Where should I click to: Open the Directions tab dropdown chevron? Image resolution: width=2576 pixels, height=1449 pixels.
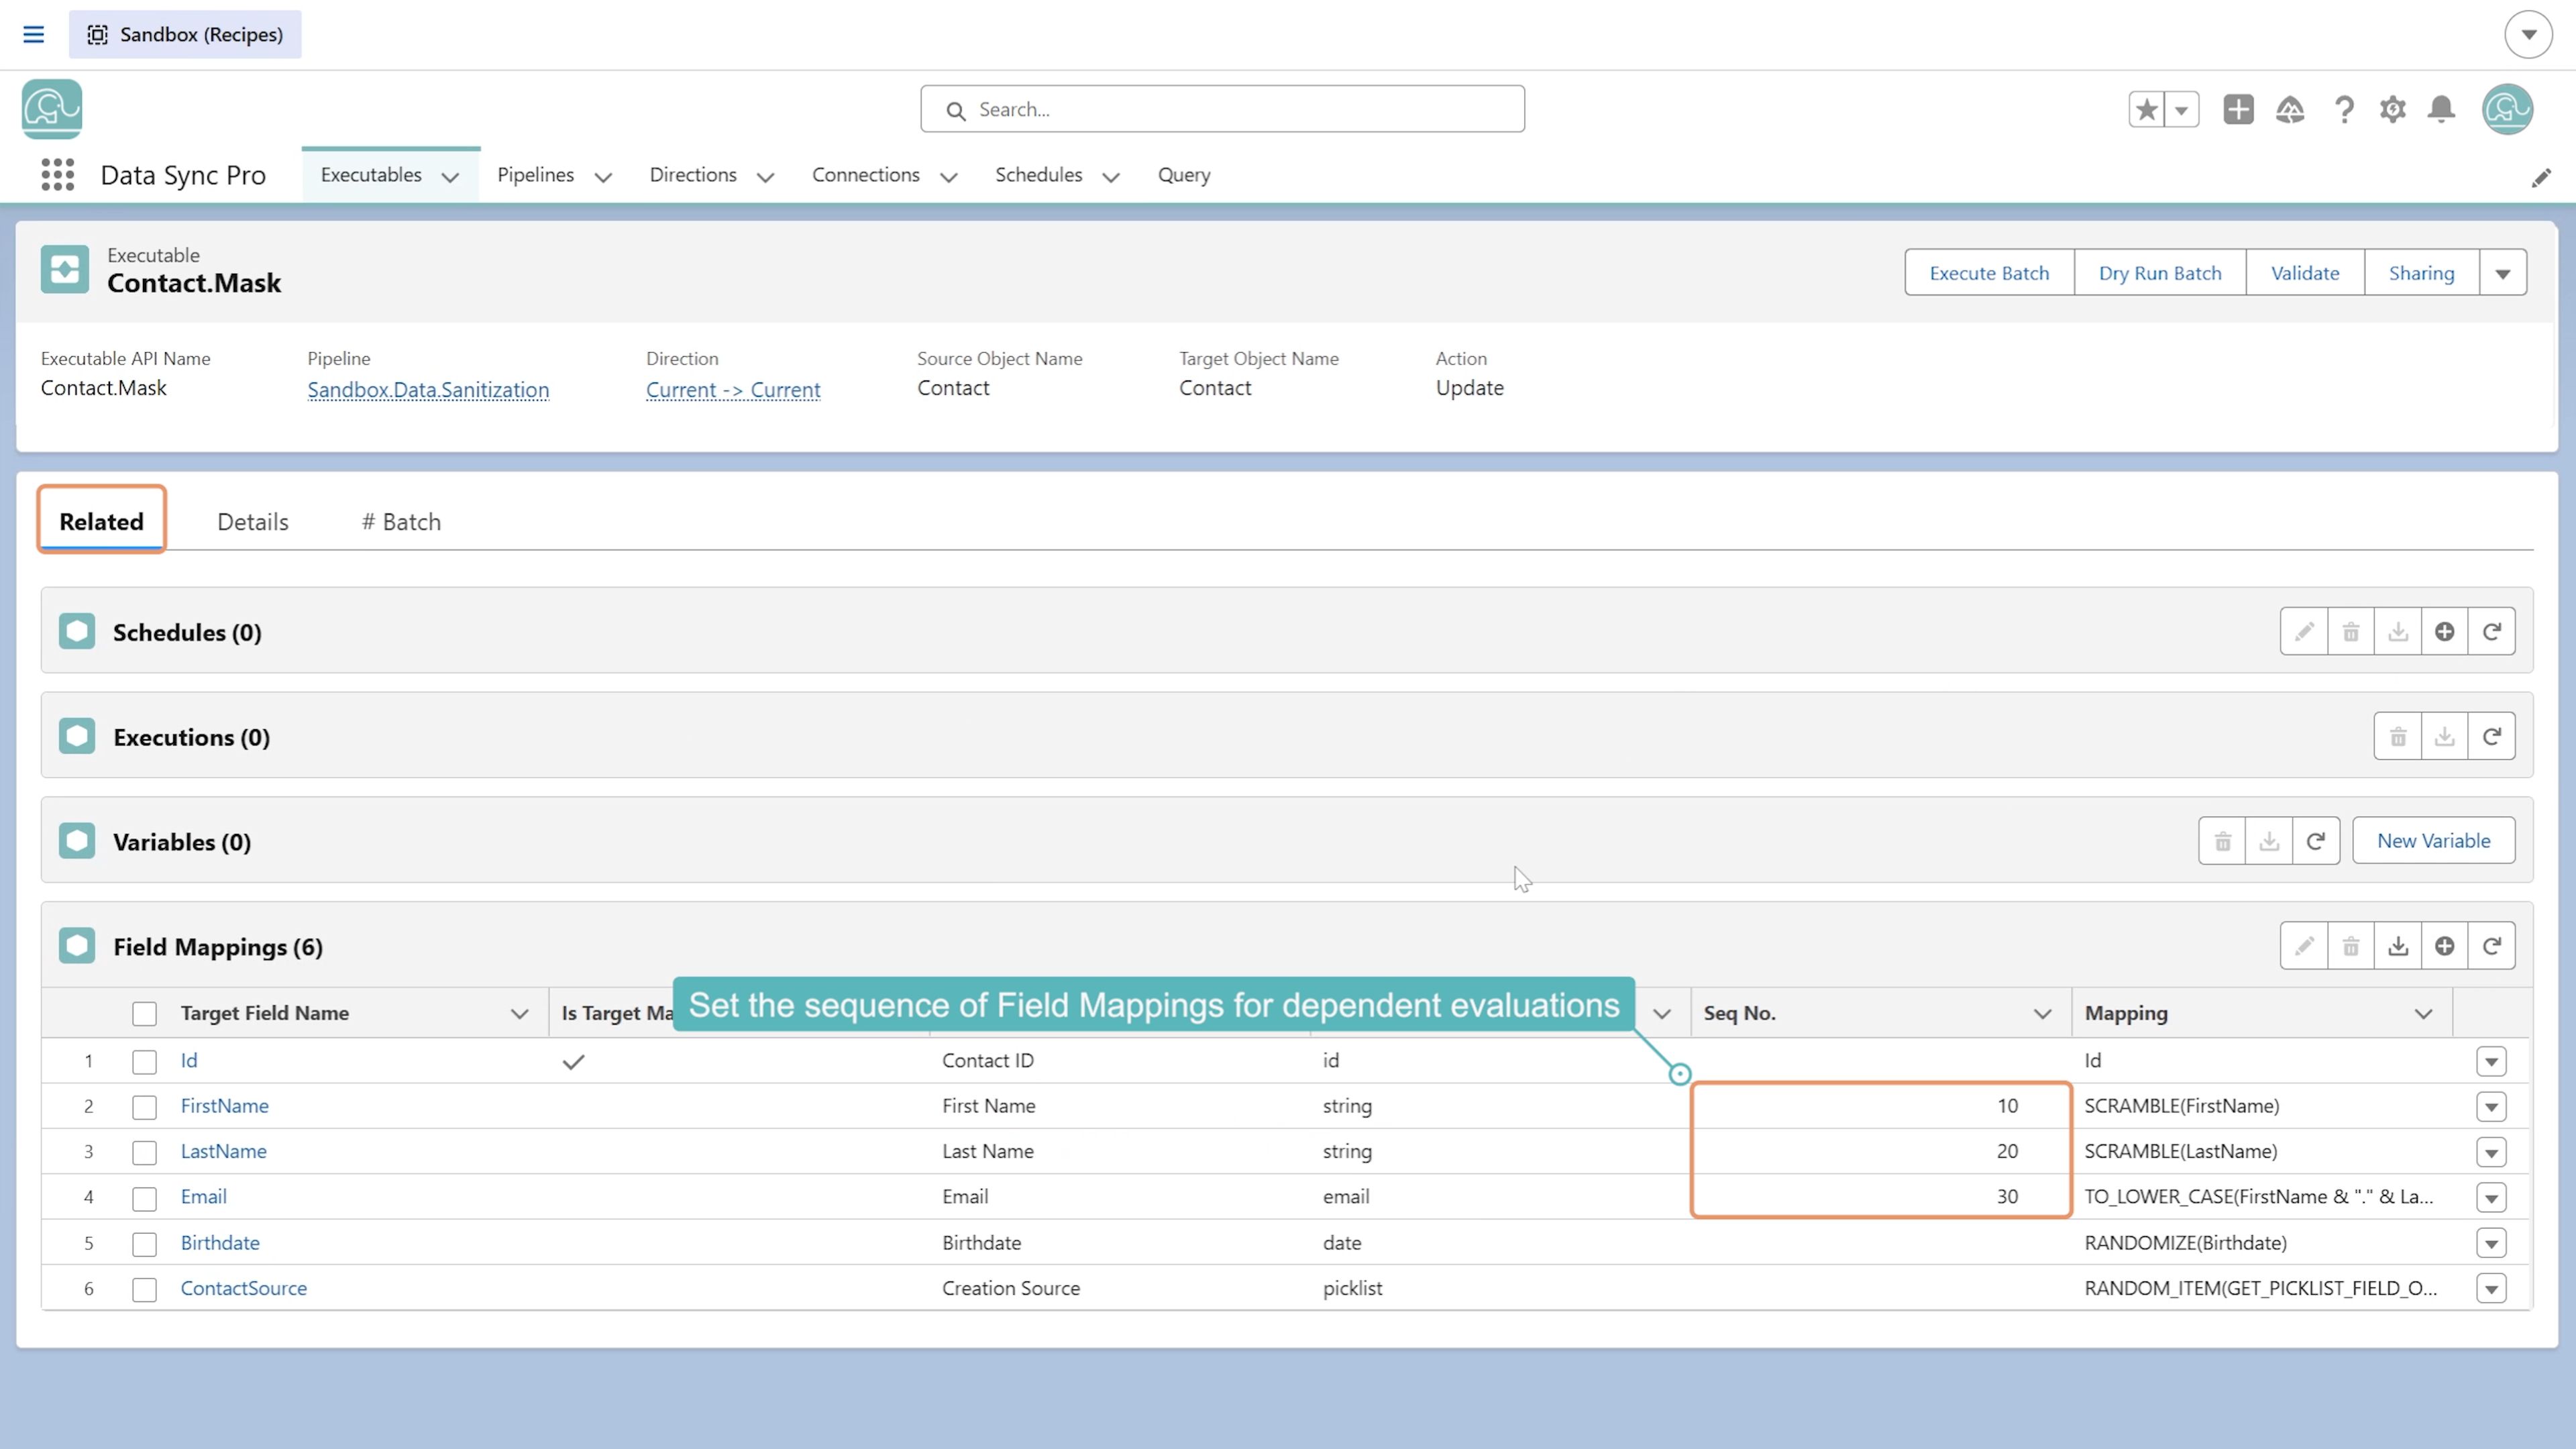pos(765,177)
